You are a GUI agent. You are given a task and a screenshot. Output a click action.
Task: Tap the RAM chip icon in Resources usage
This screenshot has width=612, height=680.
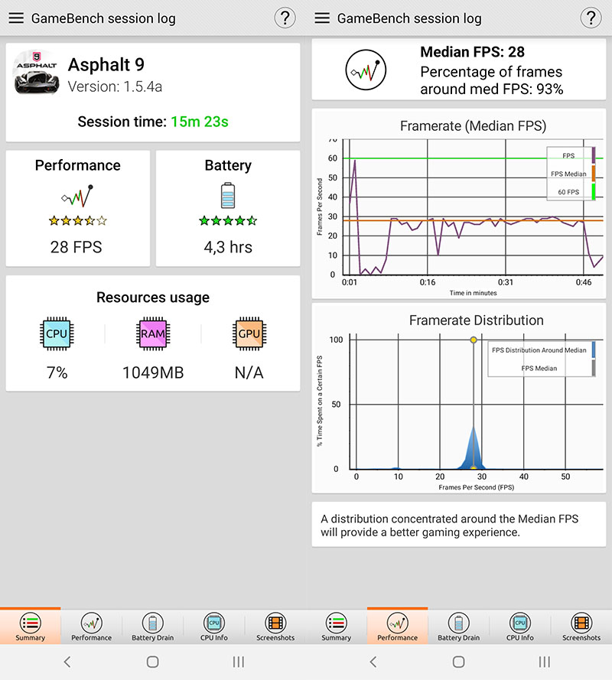tap(153, 334)
